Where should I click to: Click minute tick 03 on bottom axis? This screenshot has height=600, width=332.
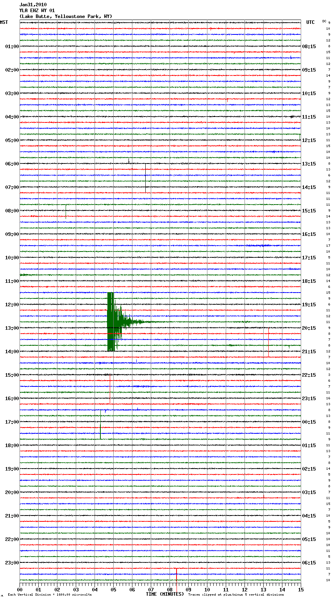(76, 589)
